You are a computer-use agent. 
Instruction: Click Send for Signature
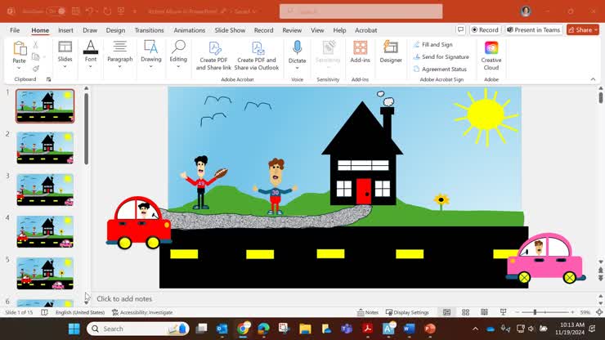[445, 57]
